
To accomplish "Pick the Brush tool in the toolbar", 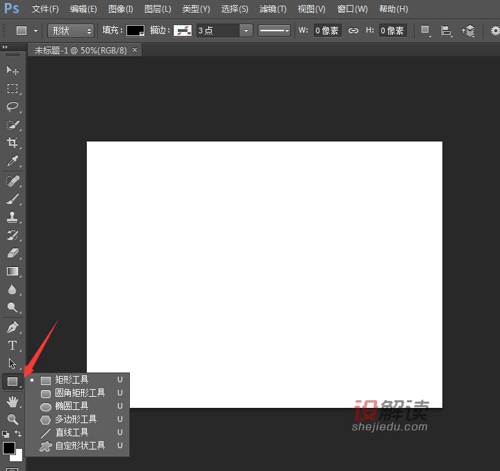I will click(12, 199).
